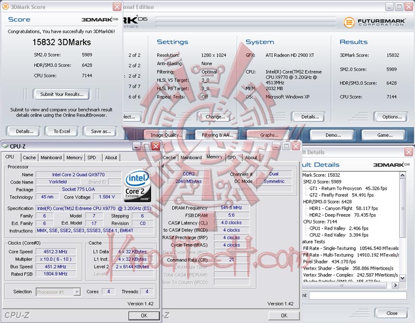
Task: Select Fill Rate - Single-Texturing row
Action: pos(351,248)
